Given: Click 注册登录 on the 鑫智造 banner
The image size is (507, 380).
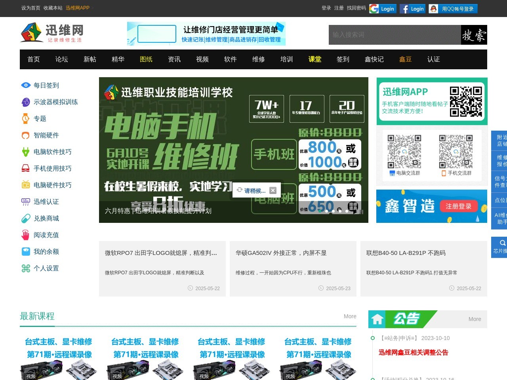Looking at the screenshot, I should coord(459,206).
